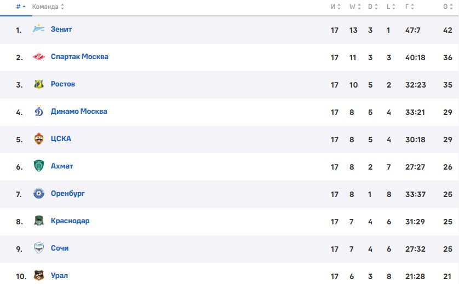Click the Sochi club logo
Image resolution: width=459 pixels, height=284 pixels.
39,248
